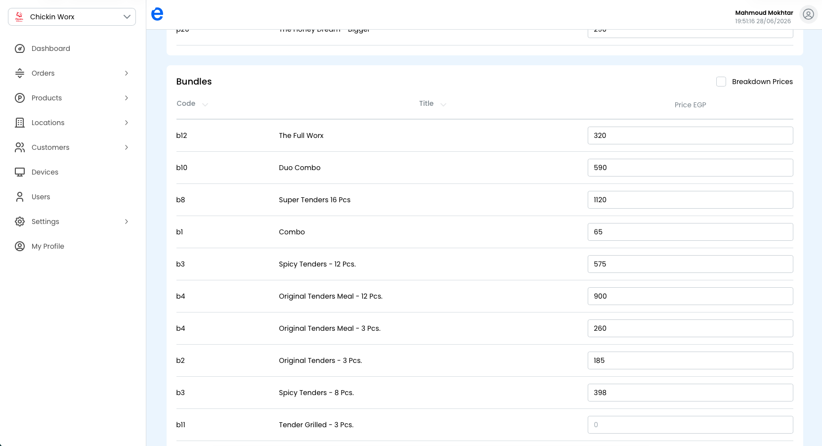
Task: Click the Dashboard gauge icon
Action: coord(20,48)
